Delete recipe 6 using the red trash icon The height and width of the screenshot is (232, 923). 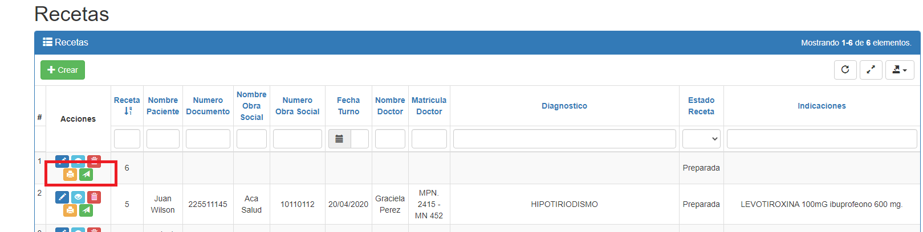click(94, 161)
